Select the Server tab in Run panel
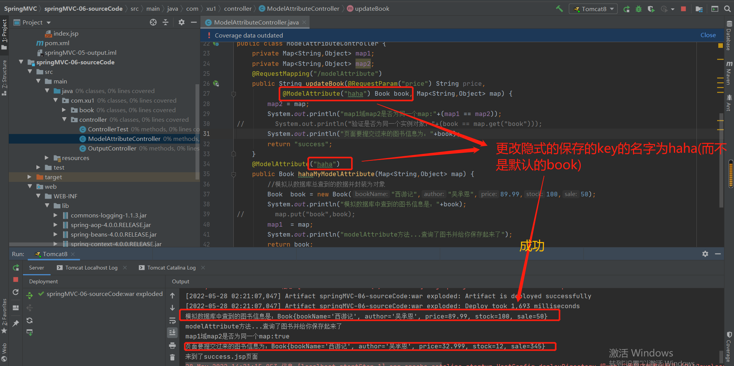The height and width of the screenshot is (366, 734). (37, 268)
